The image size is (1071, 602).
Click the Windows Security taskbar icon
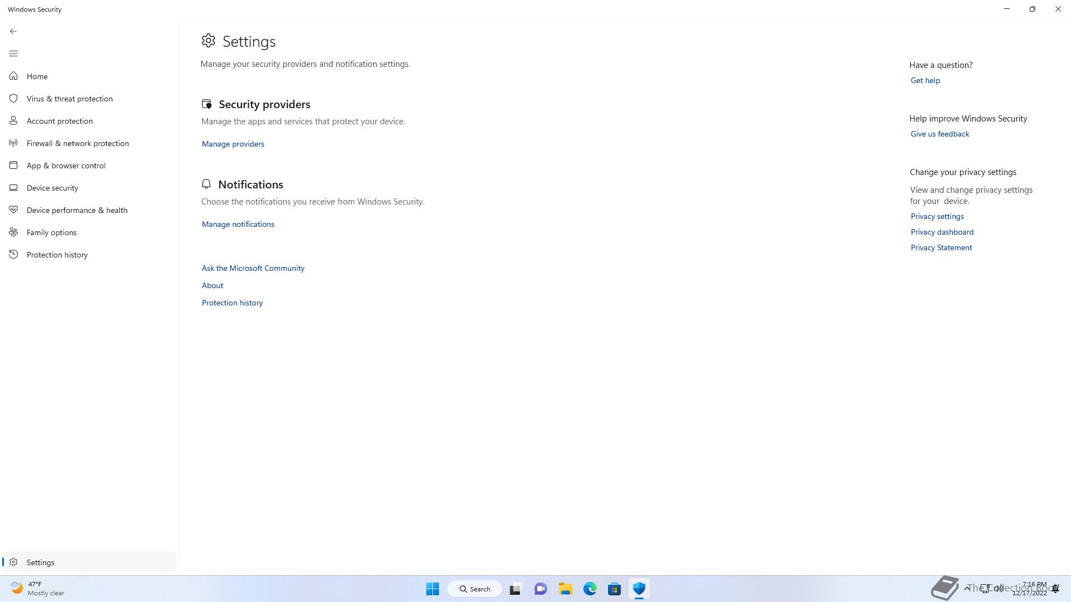pyautogui.click(x=639, y=589)
